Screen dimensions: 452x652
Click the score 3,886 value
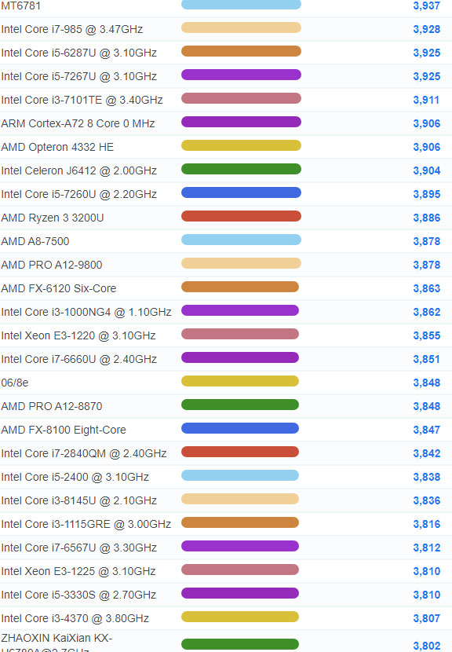point(427,218)
